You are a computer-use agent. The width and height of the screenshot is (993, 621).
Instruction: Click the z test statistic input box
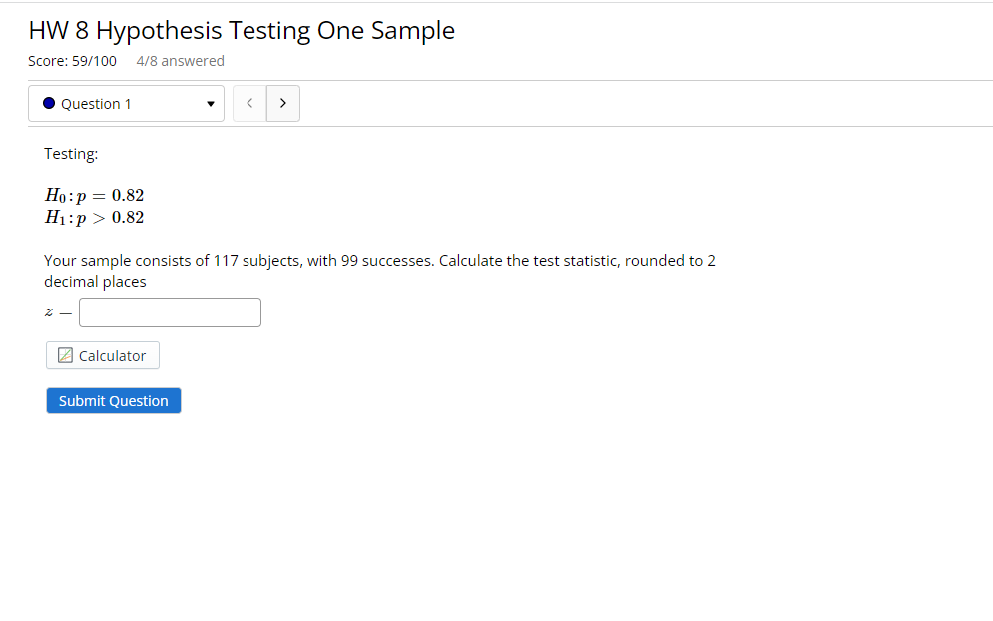170,312
